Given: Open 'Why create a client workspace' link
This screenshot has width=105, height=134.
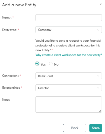Looking at the screenshot, I should (x=69, y=55).
